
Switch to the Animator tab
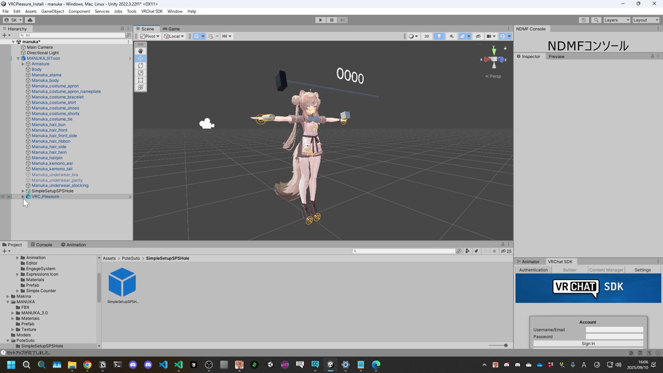528,261
